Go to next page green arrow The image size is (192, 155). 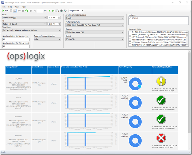click(x=49, y=11)
